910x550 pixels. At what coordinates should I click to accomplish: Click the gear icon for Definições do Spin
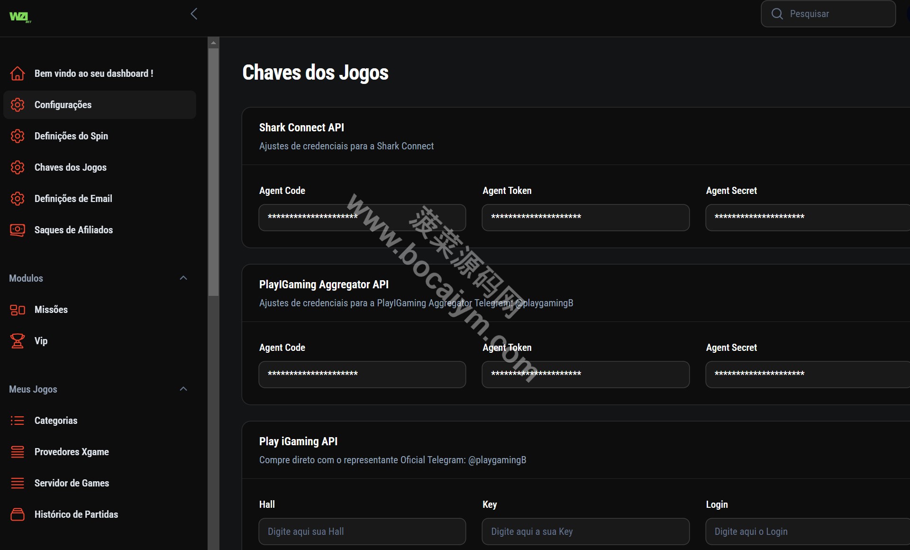pos(18,136)
